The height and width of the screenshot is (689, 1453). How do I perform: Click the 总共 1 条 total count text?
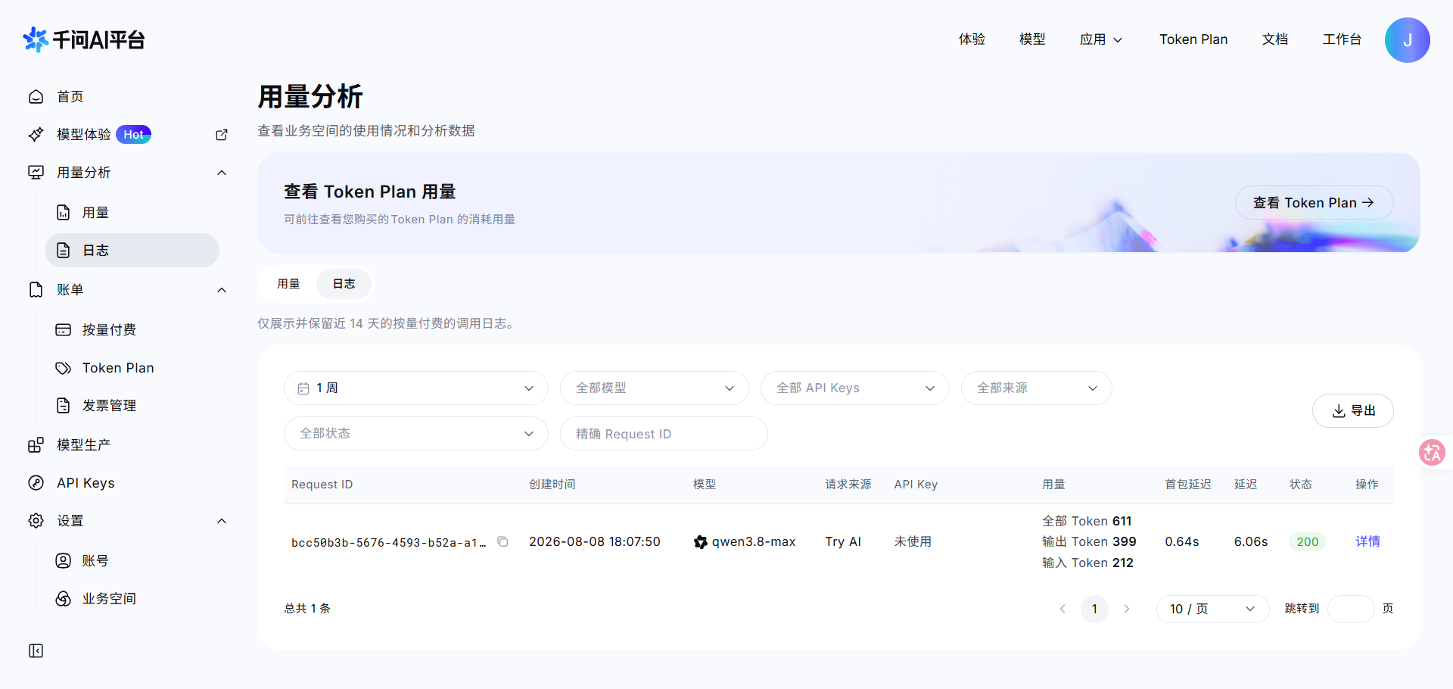click(x=307, y=609)
